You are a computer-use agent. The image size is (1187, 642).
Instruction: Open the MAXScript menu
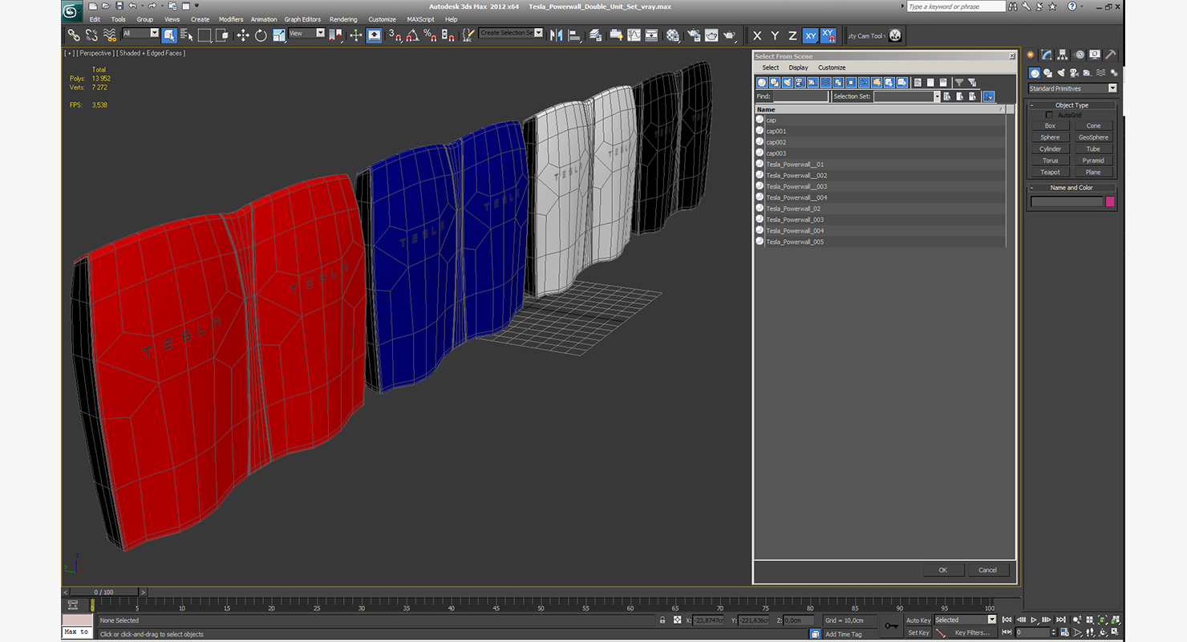point(420,19)
